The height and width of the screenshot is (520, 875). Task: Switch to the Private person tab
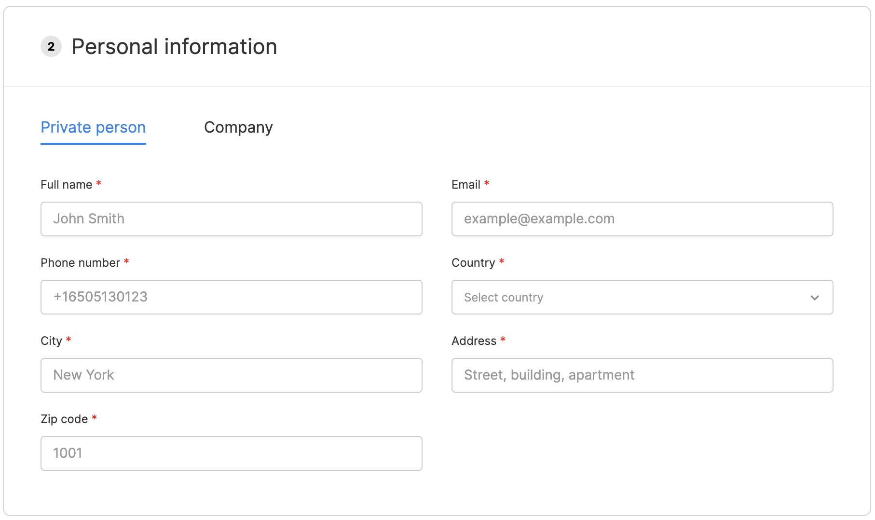[93, 127]
